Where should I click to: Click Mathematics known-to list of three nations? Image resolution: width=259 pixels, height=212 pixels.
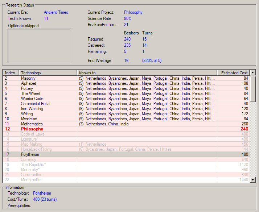(104, 124)
